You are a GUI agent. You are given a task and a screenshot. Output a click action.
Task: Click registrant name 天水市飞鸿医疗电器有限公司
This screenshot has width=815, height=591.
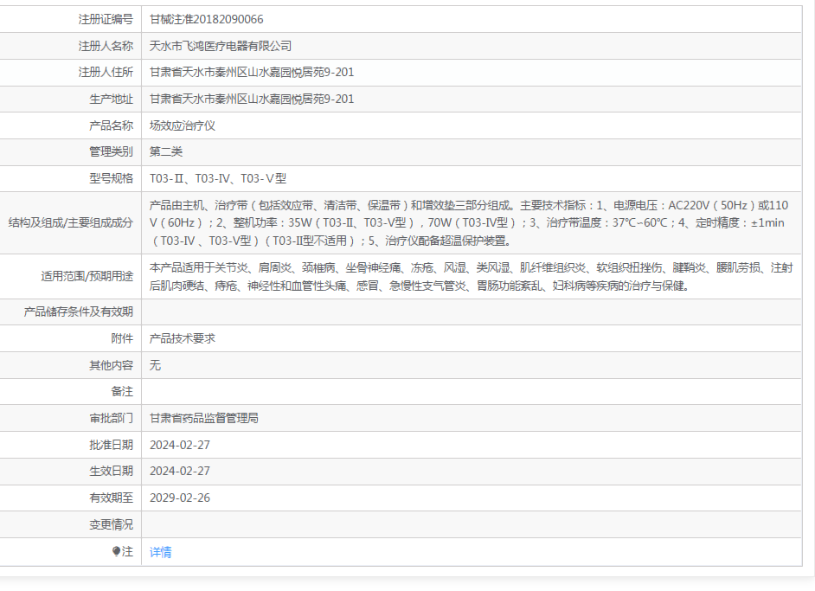pyautogui.click(x=221, y=46)
